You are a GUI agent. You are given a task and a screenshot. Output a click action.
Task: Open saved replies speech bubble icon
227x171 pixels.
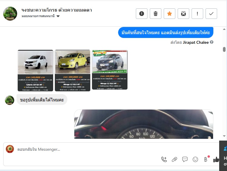(x=185, y=159)
